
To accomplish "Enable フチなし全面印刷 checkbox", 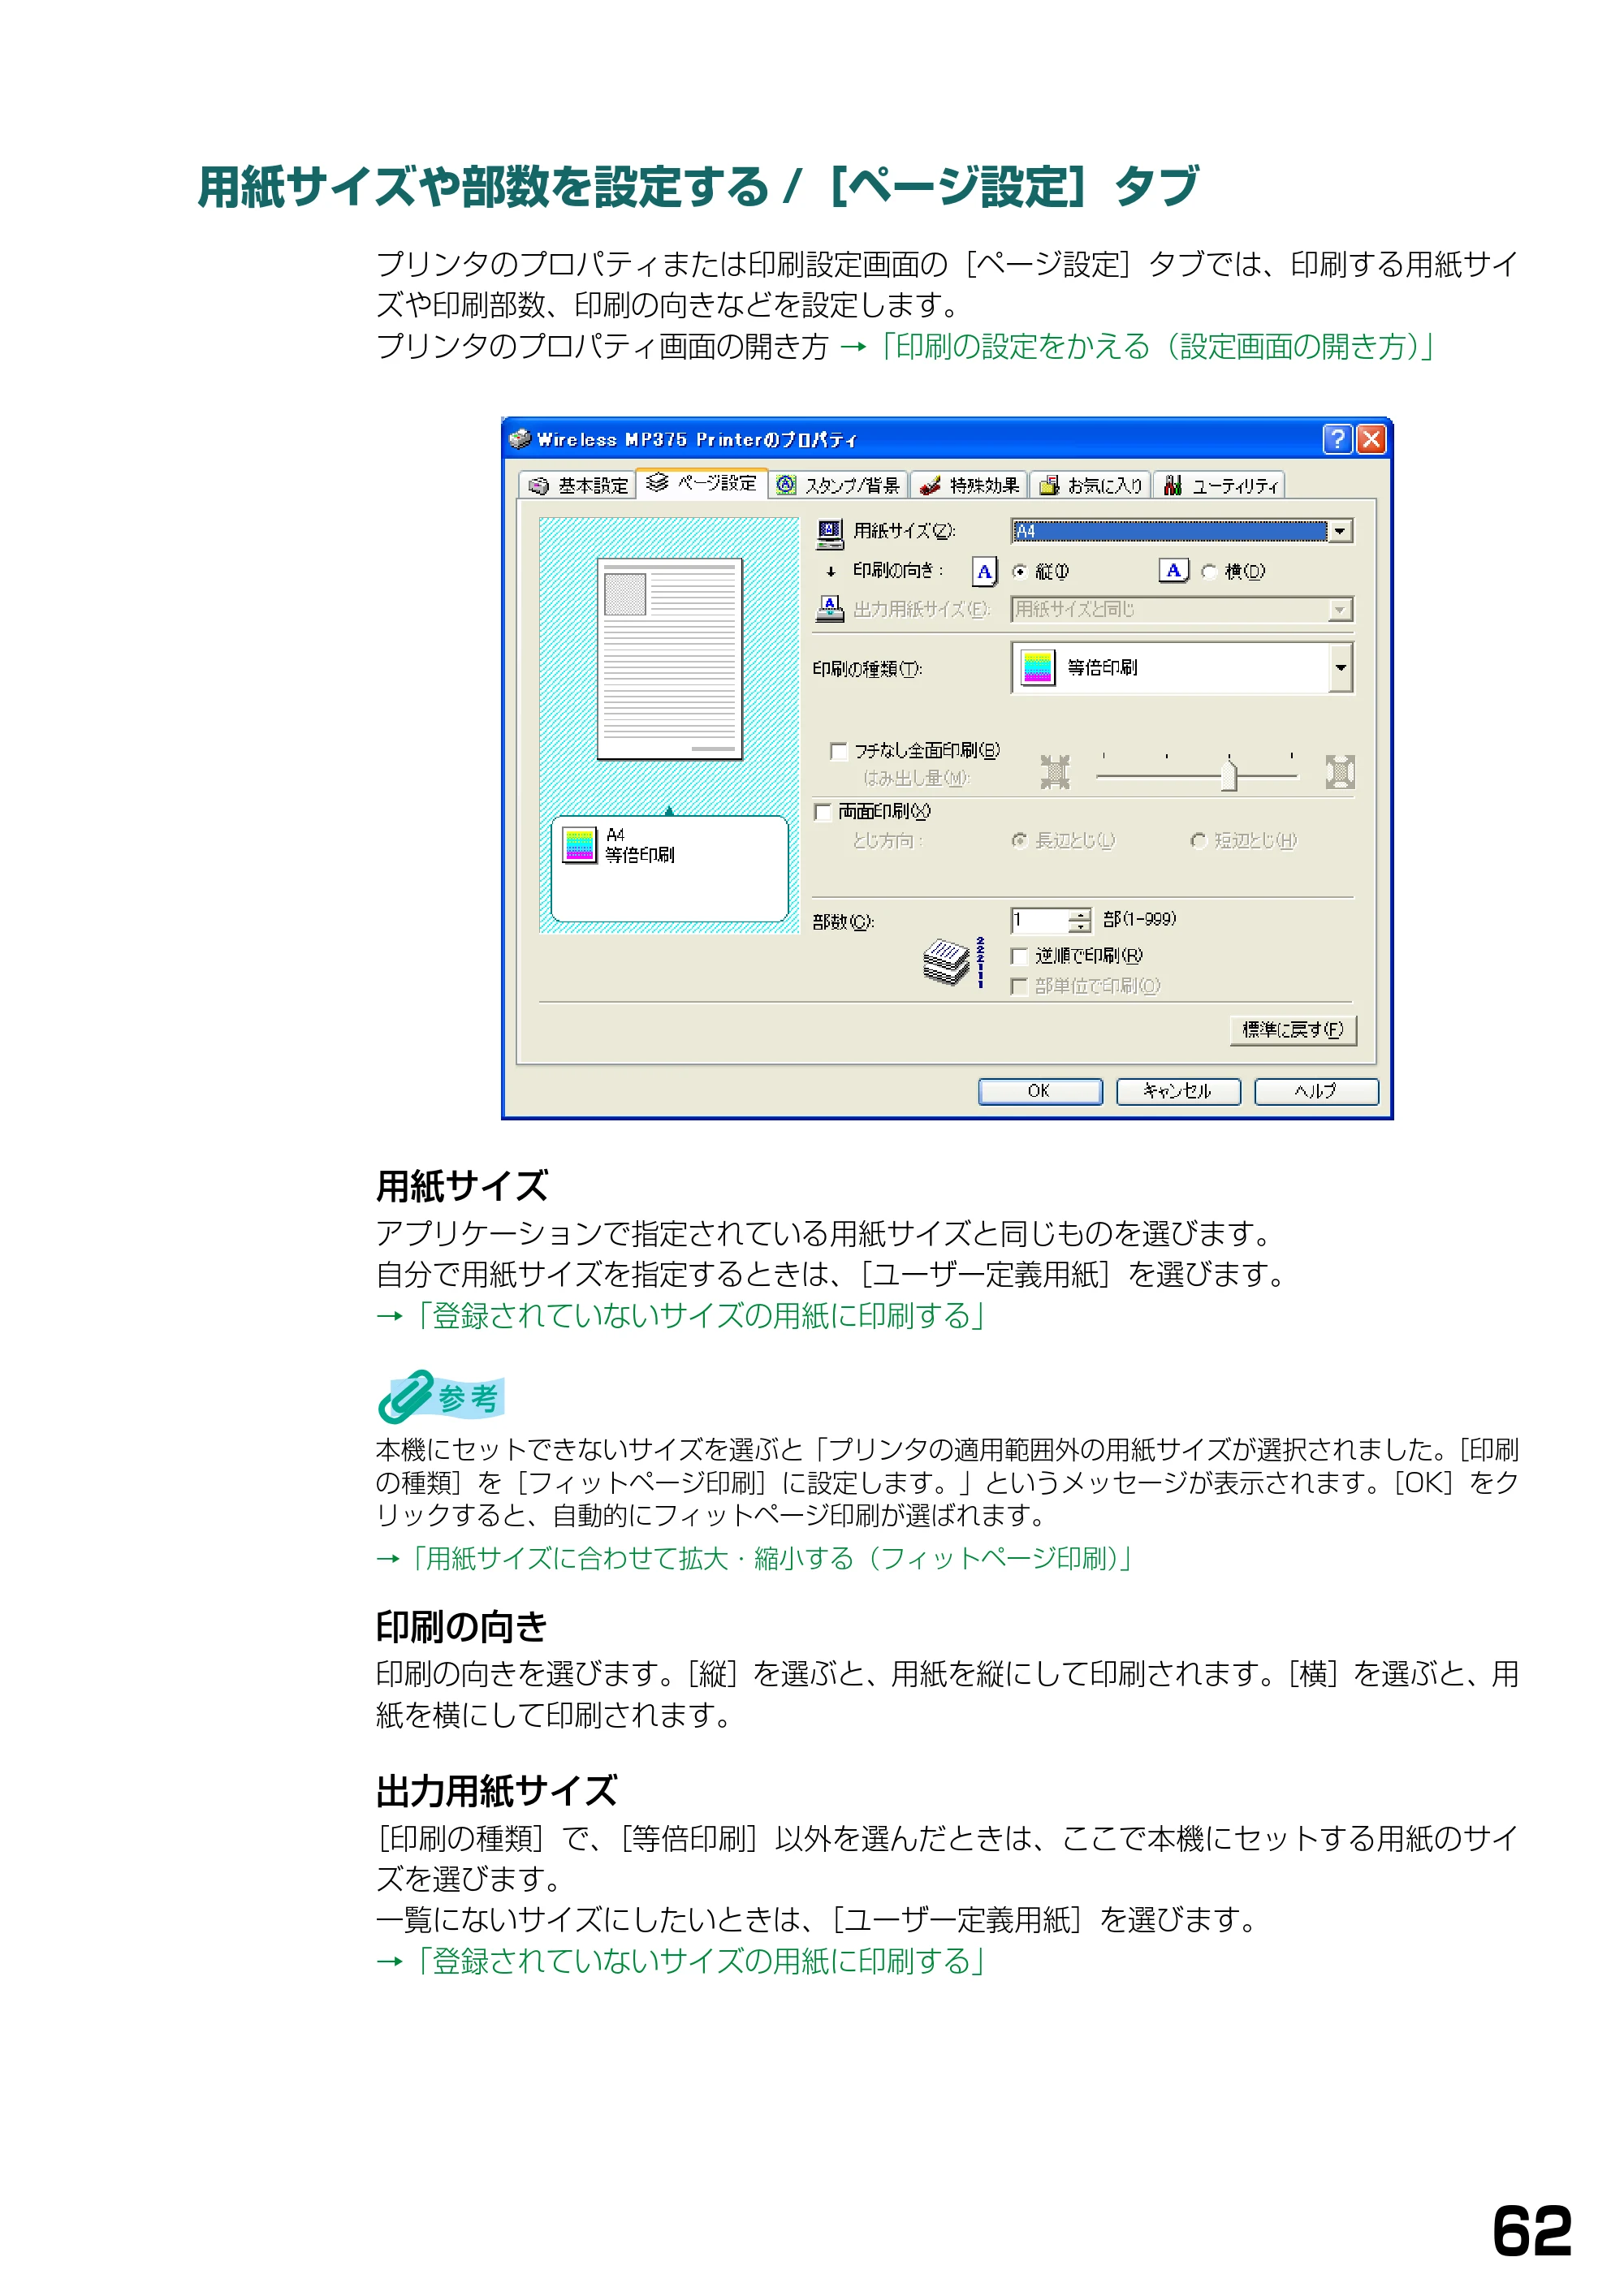I will pyautogui.click(x=839, y=751).
